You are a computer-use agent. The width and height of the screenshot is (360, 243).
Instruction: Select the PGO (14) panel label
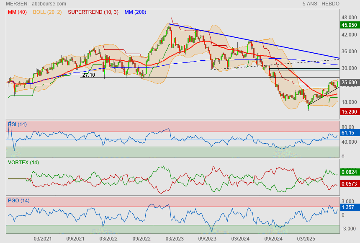click(18, 201)
